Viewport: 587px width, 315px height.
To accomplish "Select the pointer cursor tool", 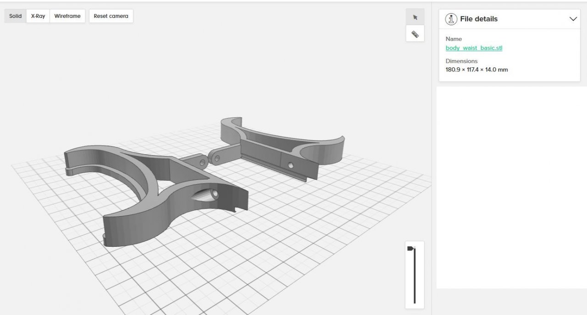I will point(415,17).
